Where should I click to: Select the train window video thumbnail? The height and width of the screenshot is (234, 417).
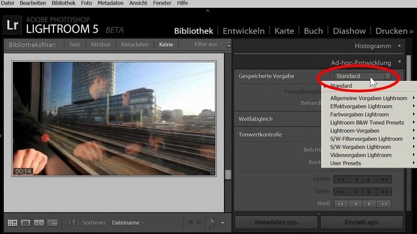[114, 118]
